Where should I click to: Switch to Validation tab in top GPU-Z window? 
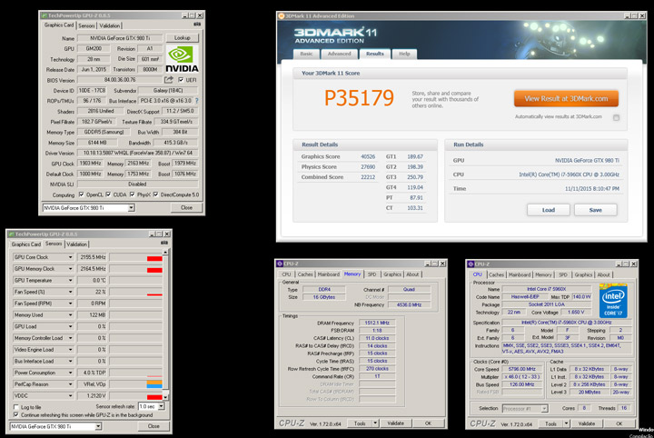click(x=110, y=25)
